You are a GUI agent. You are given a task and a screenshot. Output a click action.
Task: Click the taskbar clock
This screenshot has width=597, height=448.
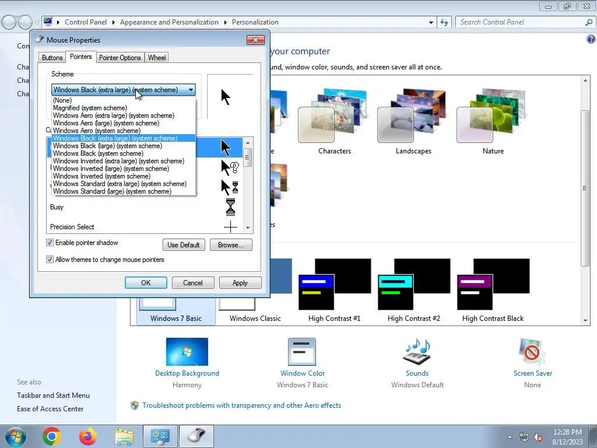567,437
